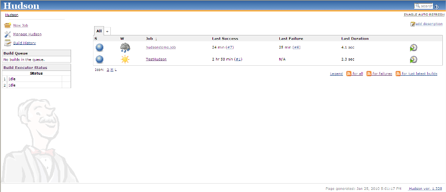Image resolution: width=446 pixels, height=192 pixels.
Task: Switch icon size to L
Action: pos(116,69)
